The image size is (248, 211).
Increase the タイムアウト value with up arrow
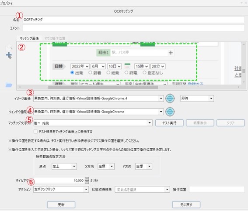(x=87, y=179)
